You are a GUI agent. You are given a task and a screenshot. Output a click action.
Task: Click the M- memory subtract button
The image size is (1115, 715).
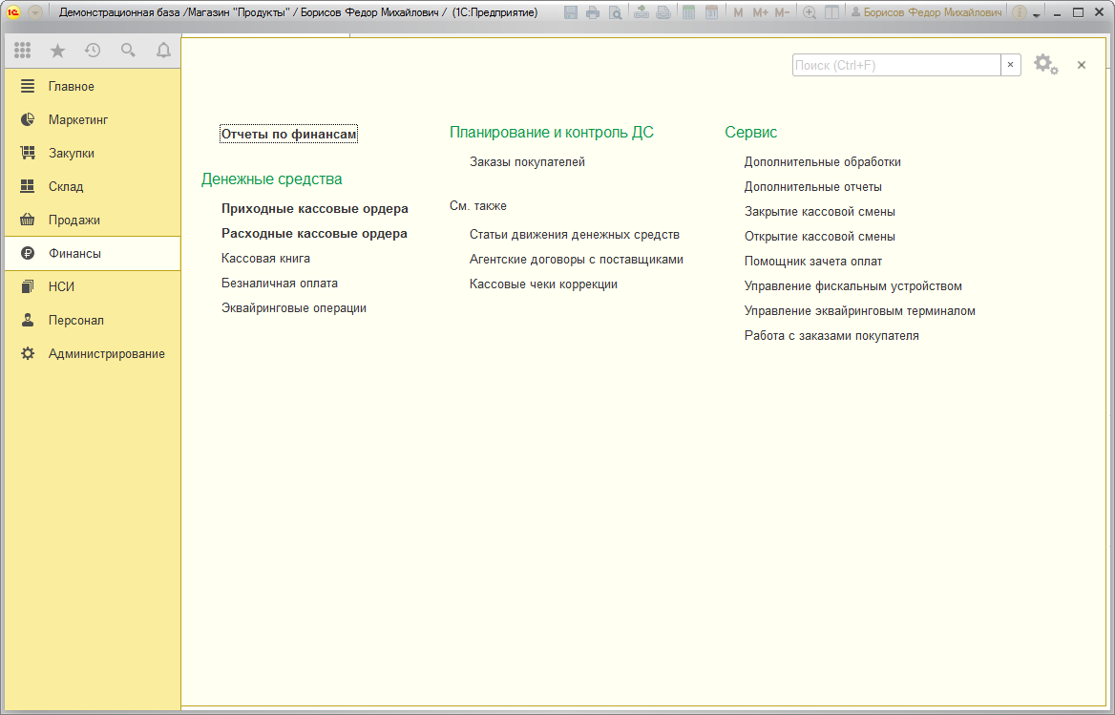click(x=782, y=12)
